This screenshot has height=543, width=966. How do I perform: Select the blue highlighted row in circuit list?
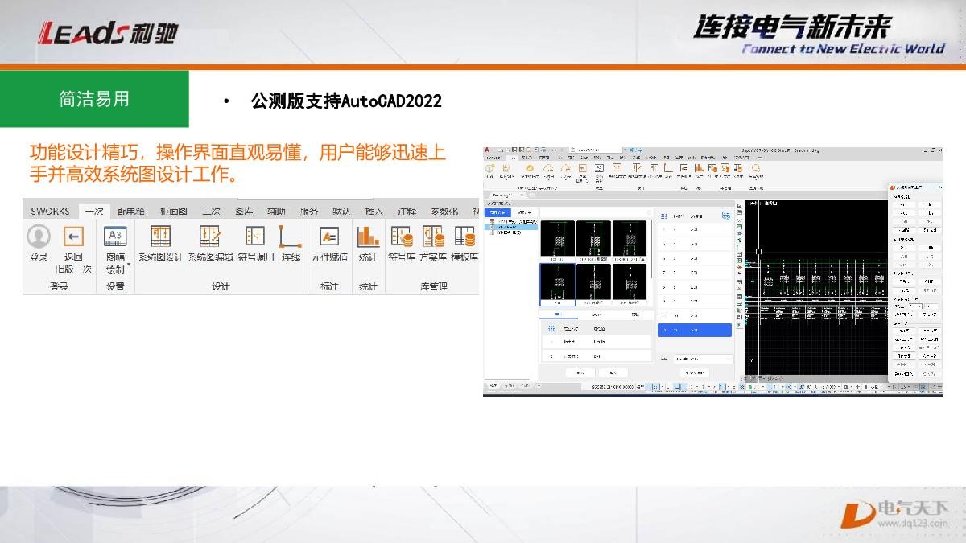click(x=695, y=330)
